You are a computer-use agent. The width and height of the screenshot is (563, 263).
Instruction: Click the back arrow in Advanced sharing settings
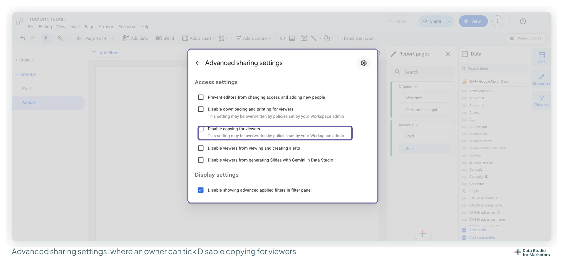pyautogui.click(x=198, y=63)
